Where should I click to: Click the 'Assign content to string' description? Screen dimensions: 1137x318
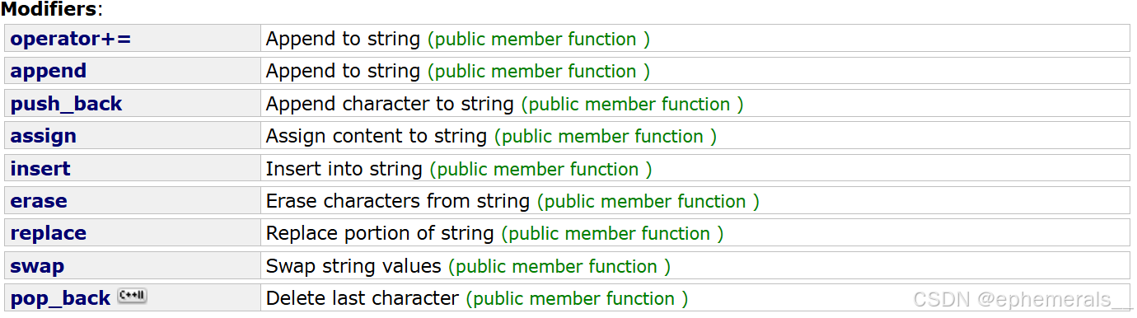pos(377,136)
